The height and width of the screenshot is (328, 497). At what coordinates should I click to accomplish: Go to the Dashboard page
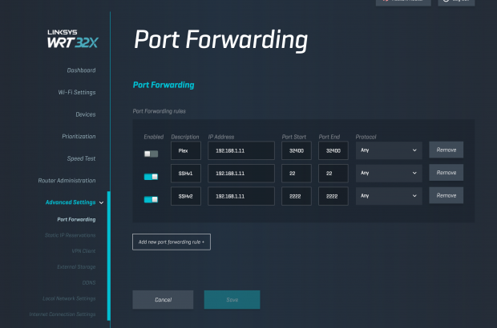[81, 70]
